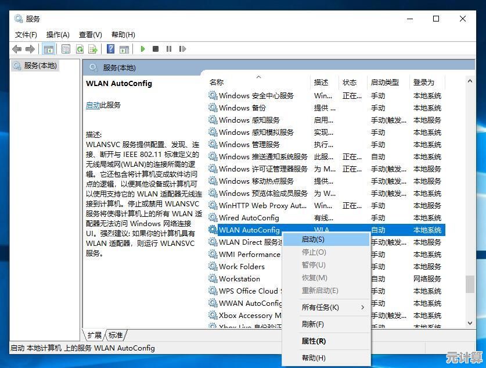Toggle the show/hide console tree icon
486x368 pixels.
pos(48,49)
